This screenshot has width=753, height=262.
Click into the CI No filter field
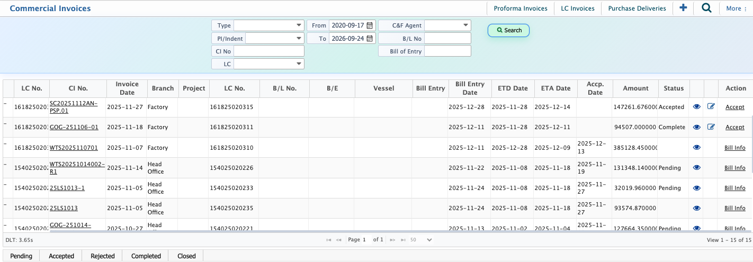point(269,51)
